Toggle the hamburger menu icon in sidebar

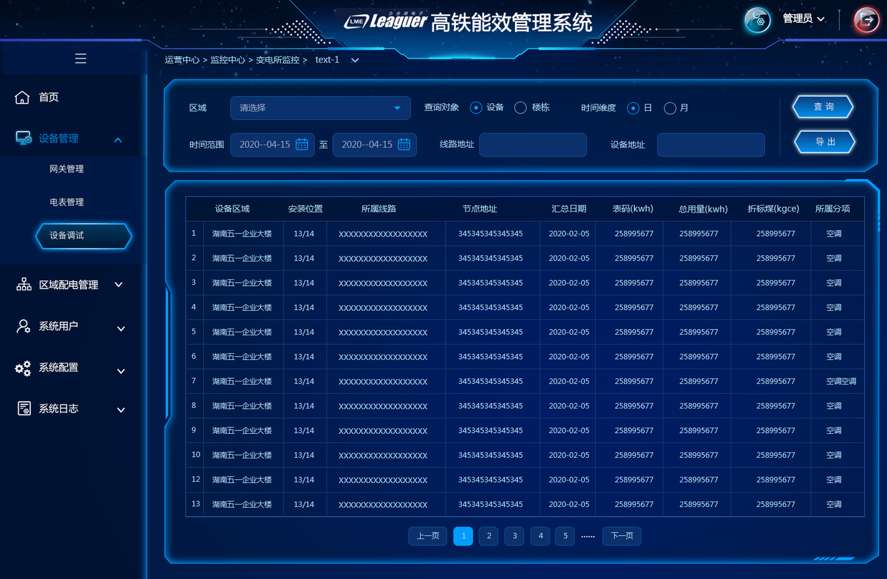81,59
